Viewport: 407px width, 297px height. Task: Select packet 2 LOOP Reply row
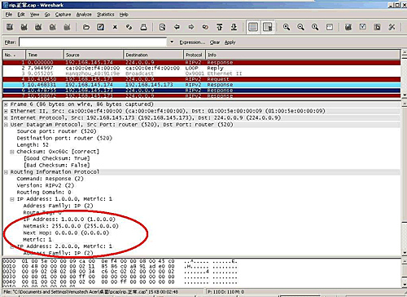[202, 68]
